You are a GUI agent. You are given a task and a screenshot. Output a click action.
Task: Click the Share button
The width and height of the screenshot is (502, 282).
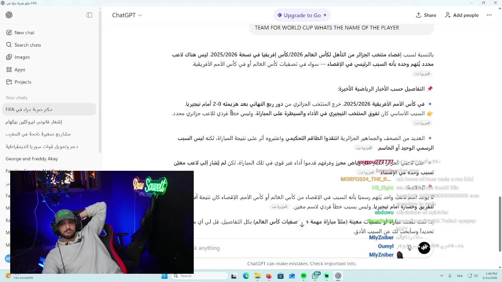coord(426,15)
